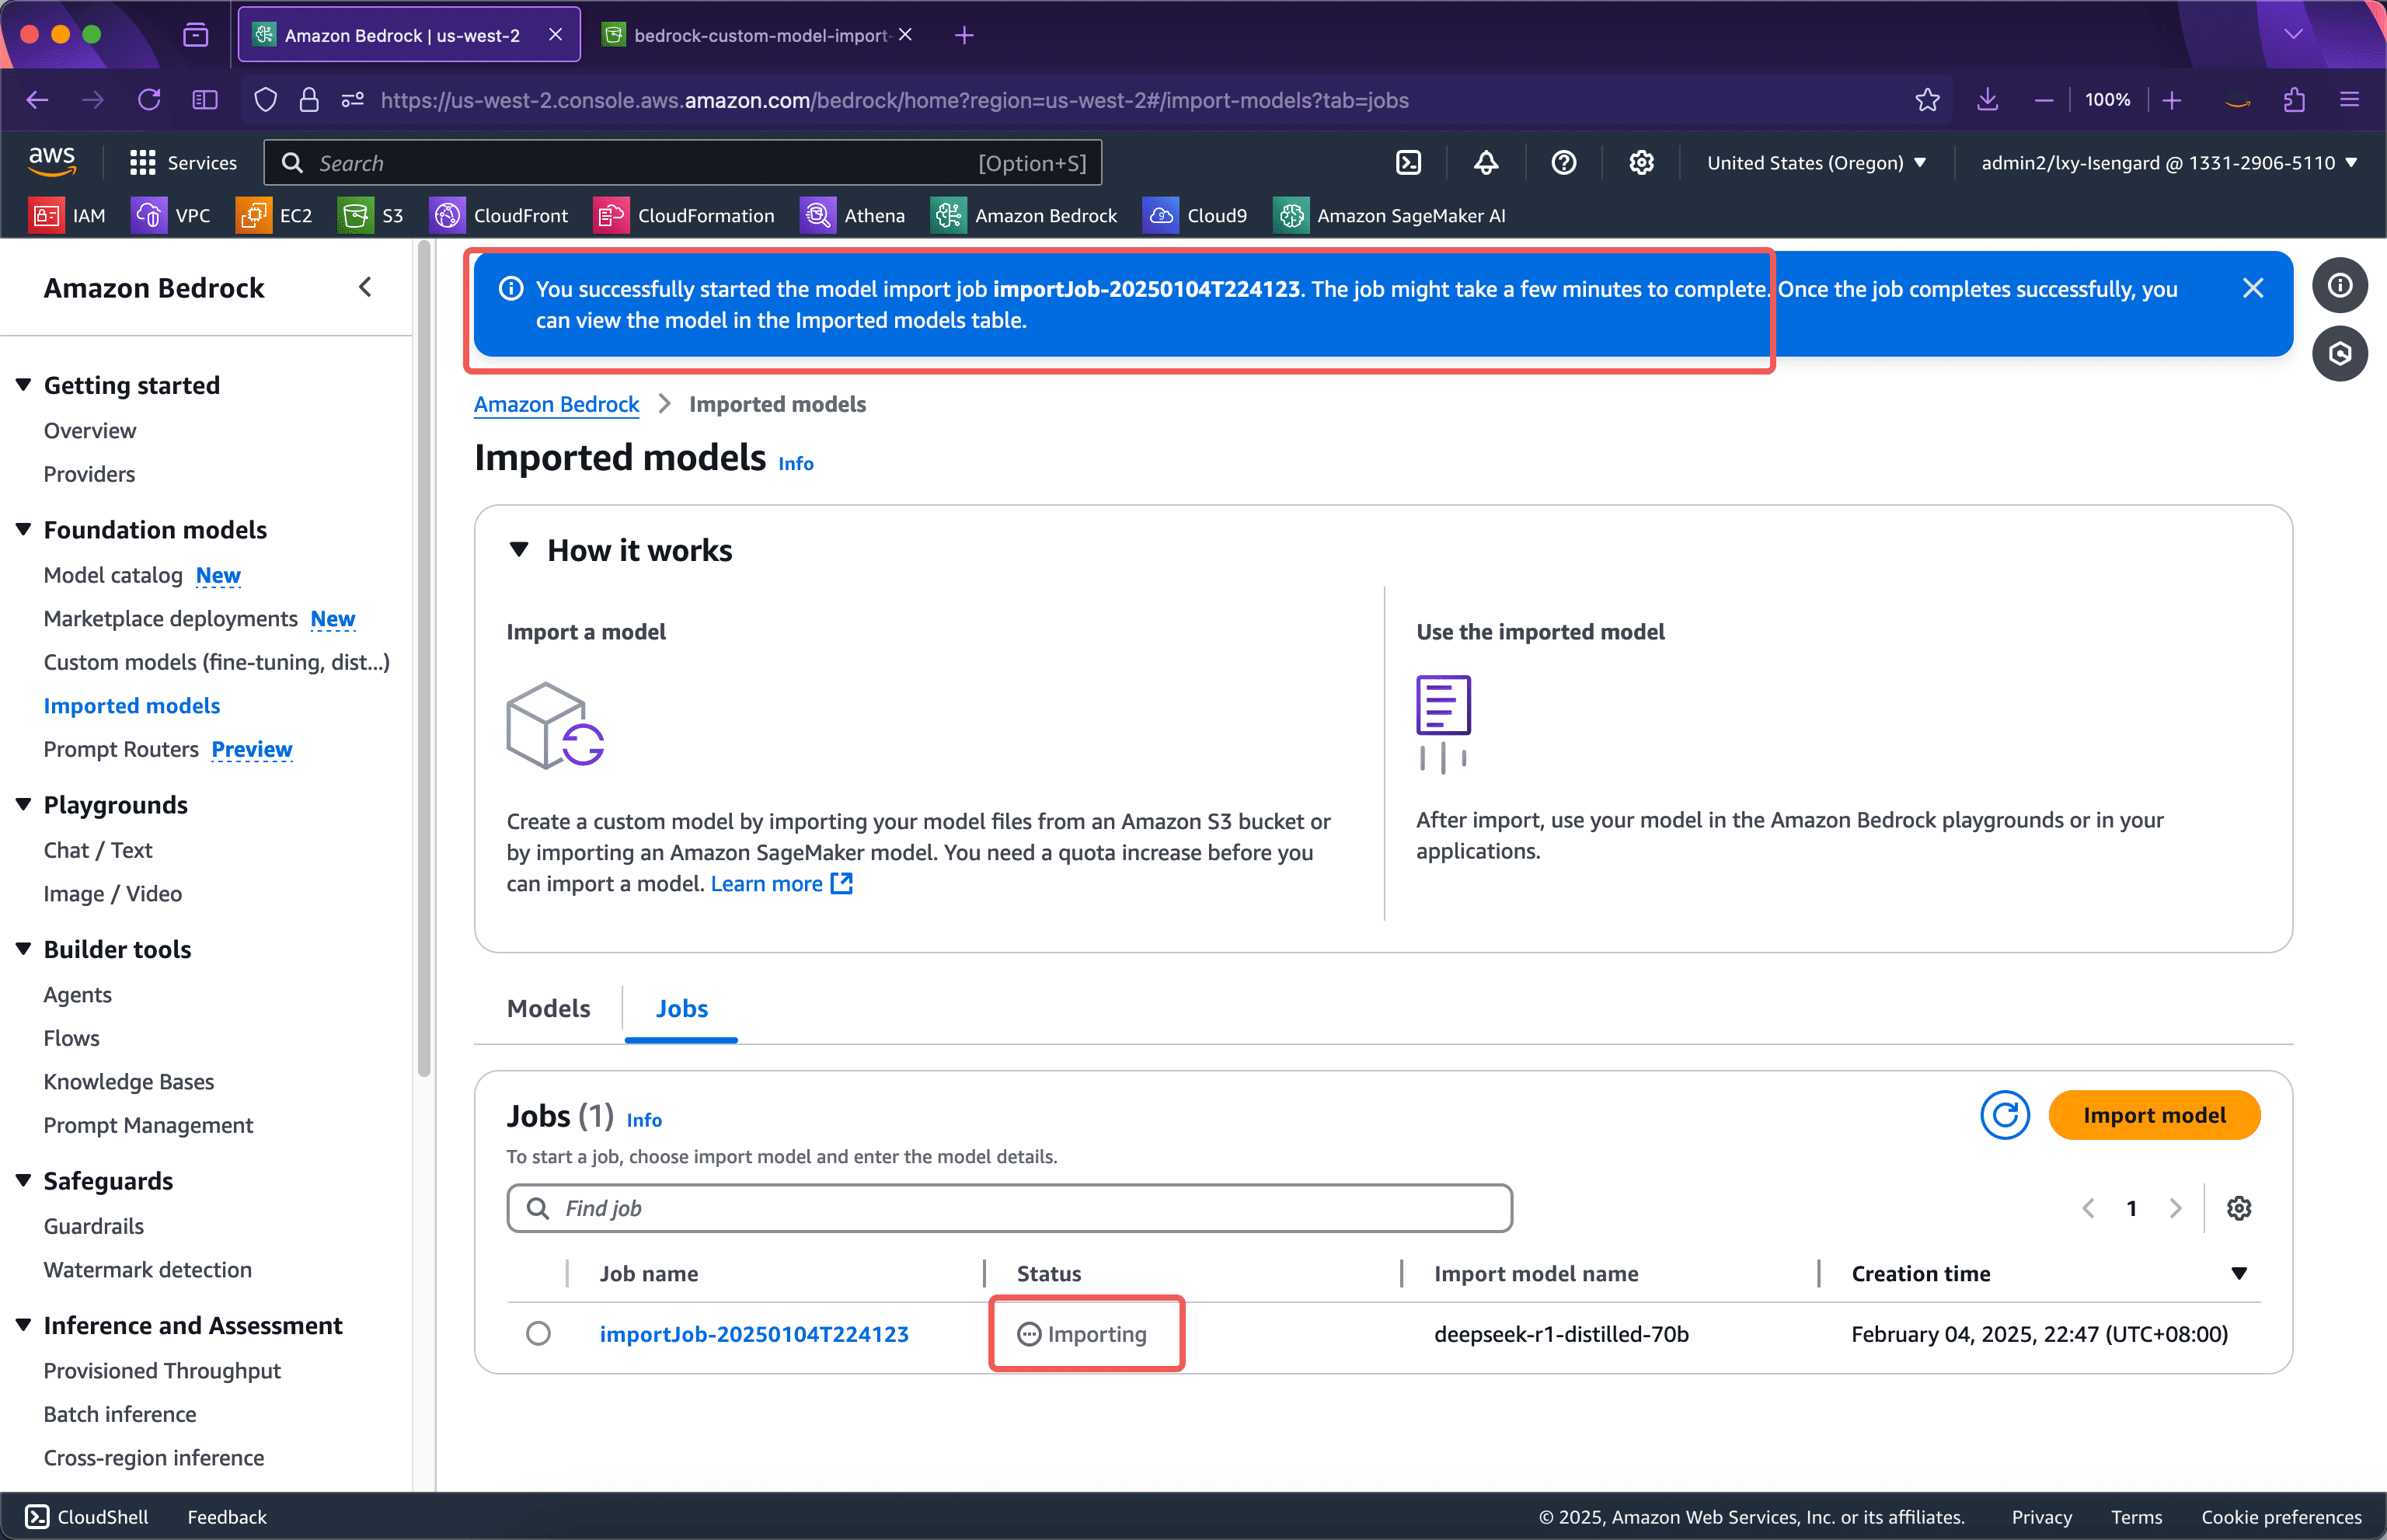Click the Import model button

[2154, 1114]
